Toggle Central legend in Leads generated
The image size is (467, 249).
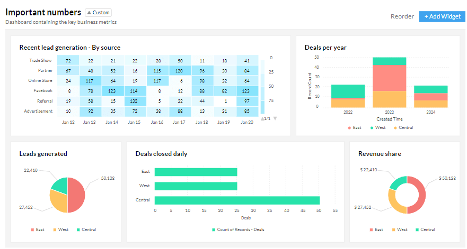[x=86, y=229]
